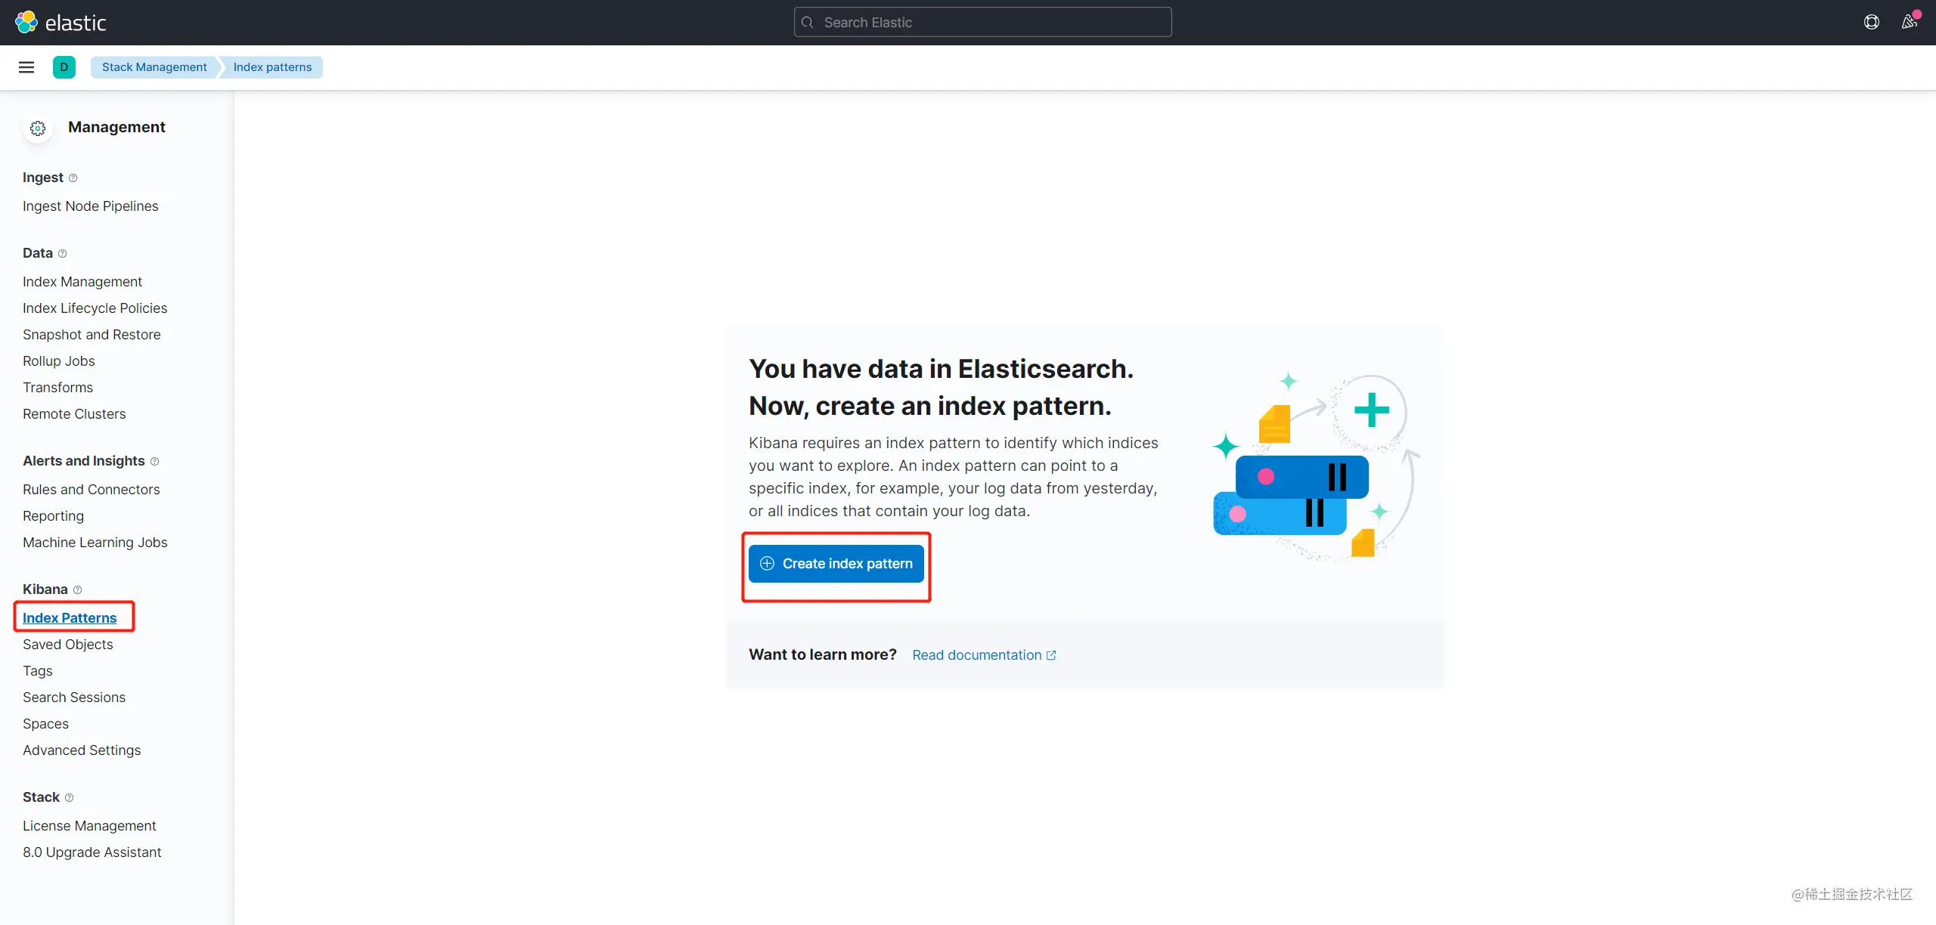Click the Stack section help icon
The image size is (1936, 925).
coord(70,798)
